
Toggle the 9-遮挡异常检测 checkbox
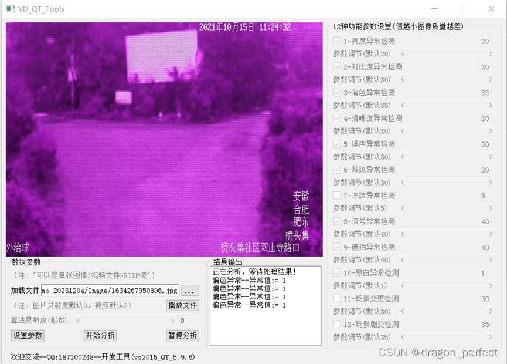click(x=336, y=247)
